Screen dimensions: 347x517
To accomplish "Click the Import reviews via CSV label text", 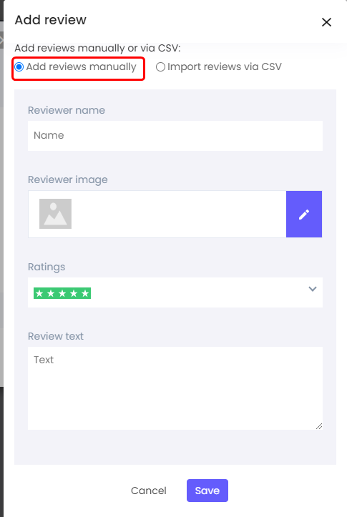I will coord(224,67).
